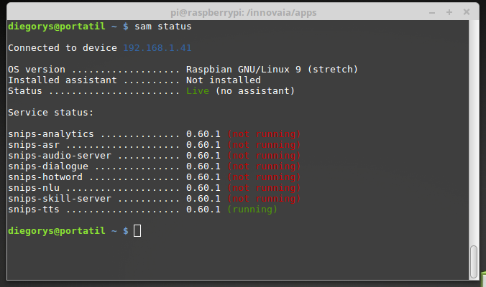Viewport: 486px width, 287px height.
Task: Maximize the terminal window
Action: tap(450, 11)
